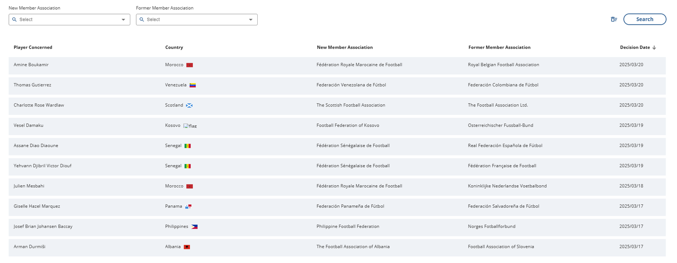Click The Football Association of Albania cell
The height and width of the screenshot is (263, 677).
[x=353, y=247]
